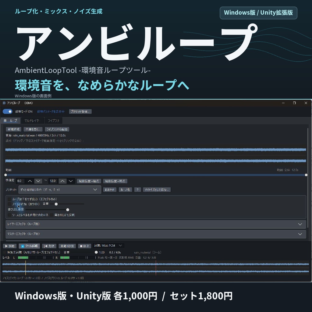Click the noise 音量 slider handle
The height and width of the screenshot is (312, 312).
pyautogui.click(x=56, y=204)
